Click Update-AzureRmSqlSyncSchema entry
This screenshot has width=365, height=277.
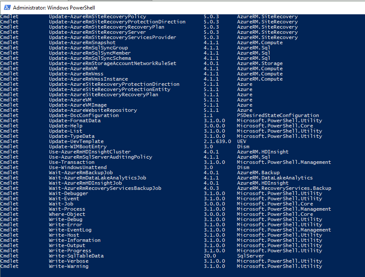[90, 58]
